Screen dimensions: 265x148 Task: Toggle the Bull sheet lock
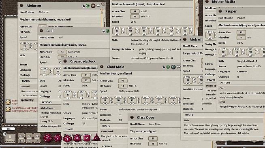[103, 31]
